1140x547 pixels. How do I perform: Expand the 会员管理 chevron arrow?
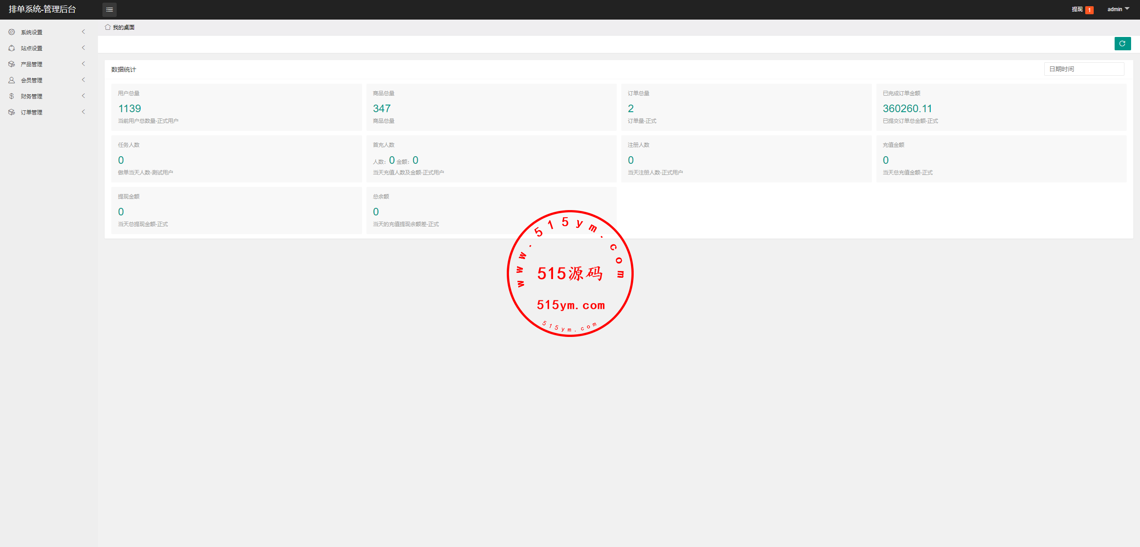point(83,80)
